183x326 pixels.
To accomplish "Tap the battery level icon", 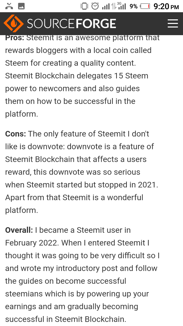I will pyautogui.click(x=145, y=6).
